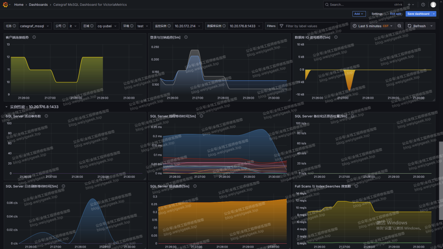443x249 pixels.
Task: Collapse the 实例性能 row section
Action: point(7,107)
